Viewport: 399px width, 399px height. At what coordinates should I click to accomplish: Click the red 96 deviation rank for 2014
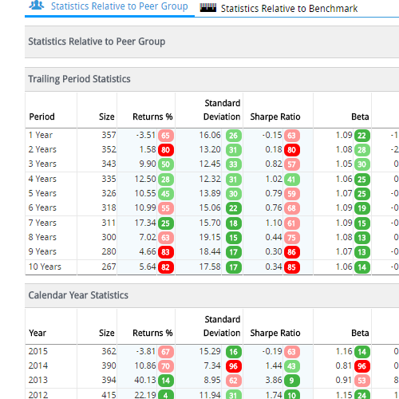234,366
